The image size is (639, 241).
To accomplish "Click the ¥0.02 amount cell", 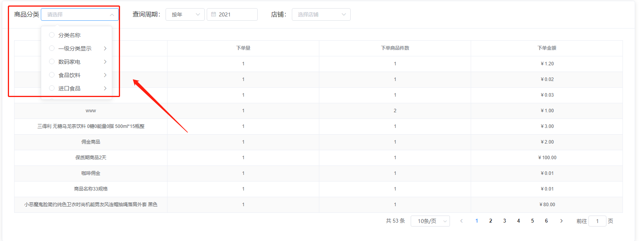I will point(547,79).
